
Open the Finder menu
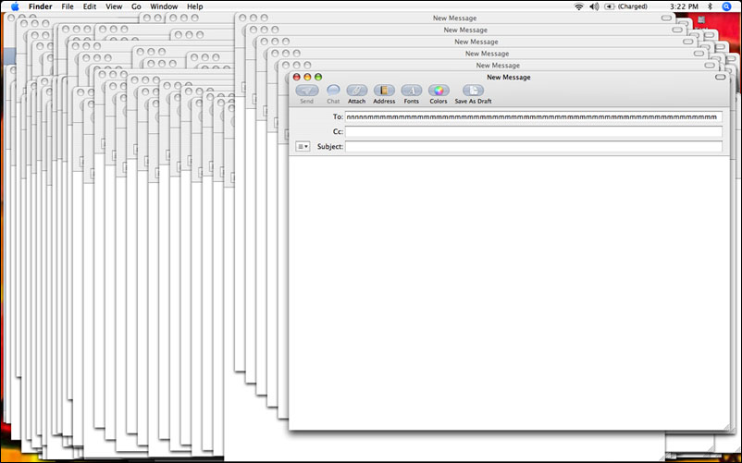point(40,6)
